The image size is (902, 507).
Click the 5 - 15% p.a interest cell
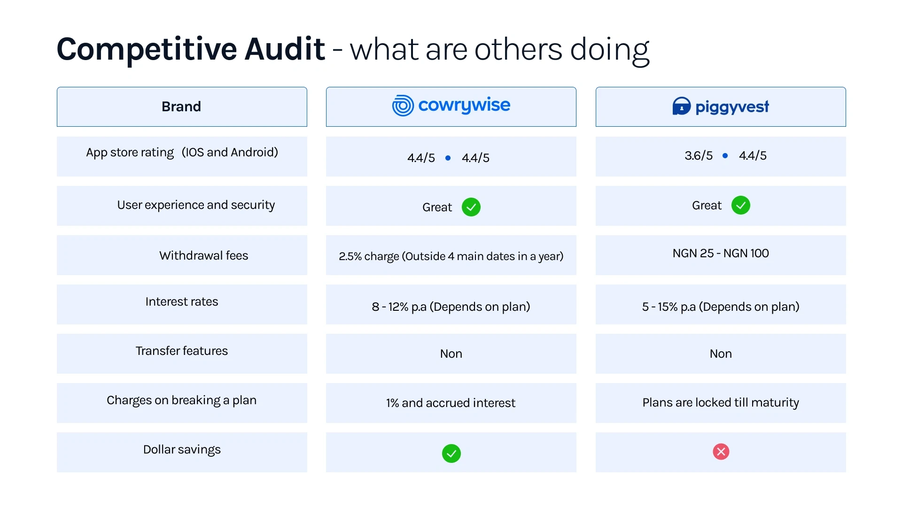720,307
